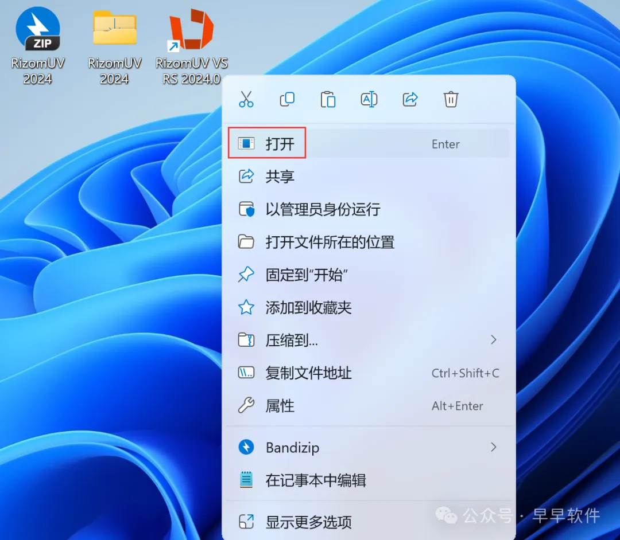Click the path icon beside 复制文件地址

(x=246, y=372)
